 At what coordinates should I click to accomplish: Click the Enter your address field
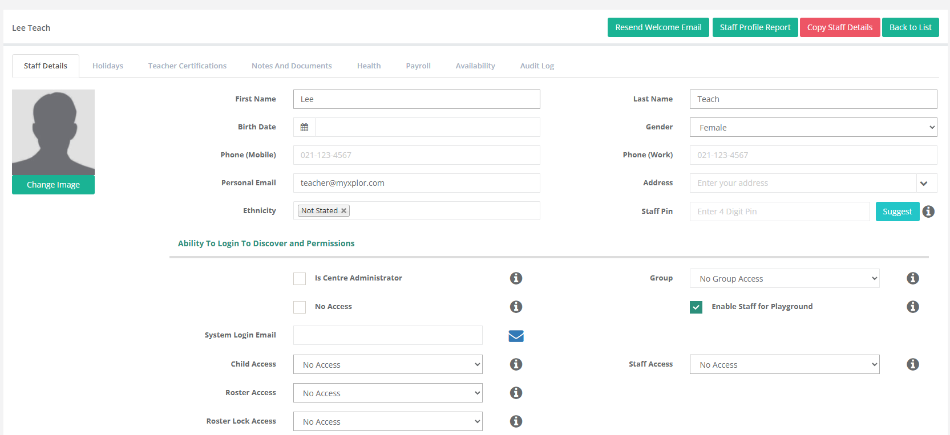point(803,183)
